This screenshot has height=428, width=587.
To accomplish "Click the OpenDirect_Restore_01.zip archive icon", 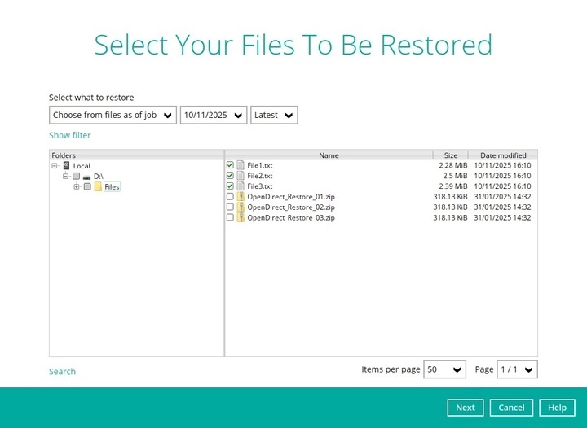I will [241, 196].
